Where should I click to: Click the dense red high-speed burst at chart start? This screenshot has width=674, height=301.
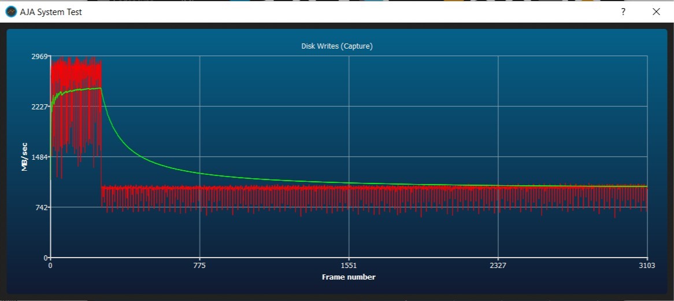click(75, 72)
